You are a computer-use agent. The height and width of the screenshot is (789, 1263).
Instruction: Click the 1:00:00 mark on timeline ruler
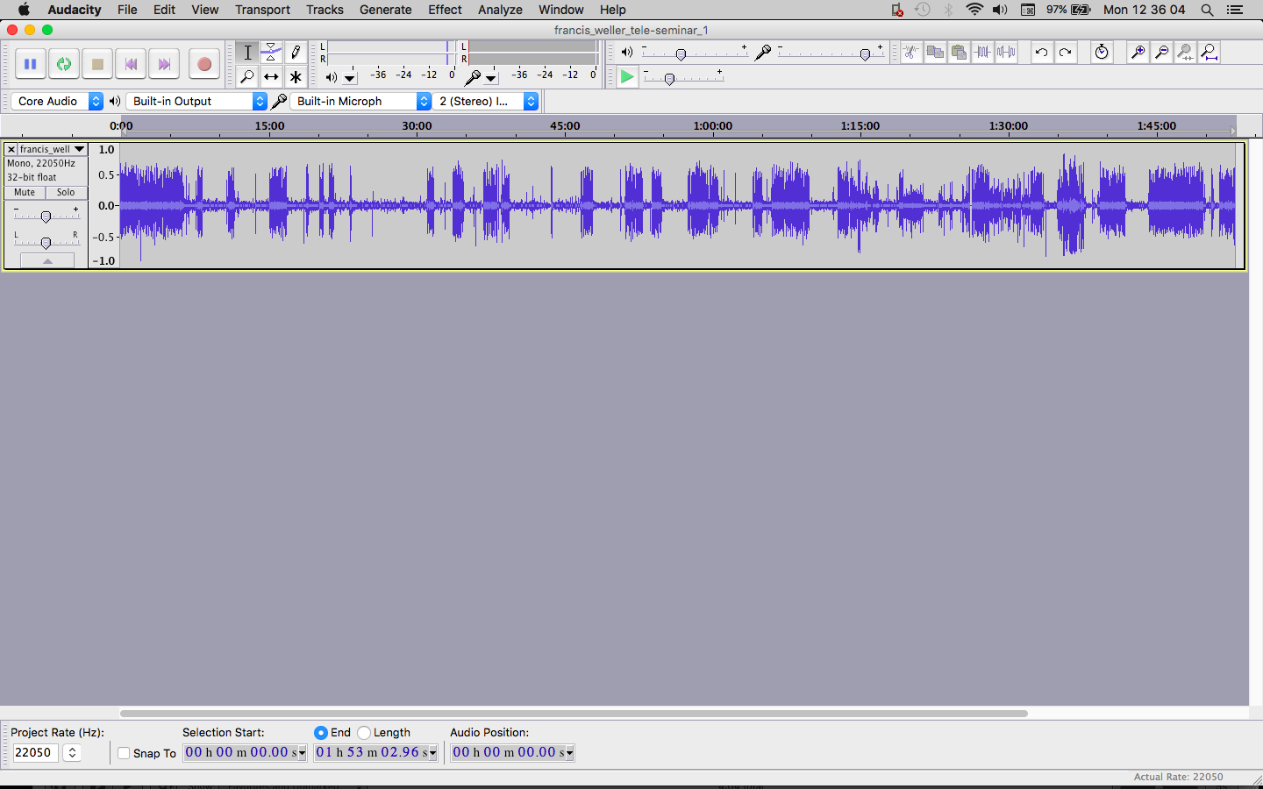[713, 126]
